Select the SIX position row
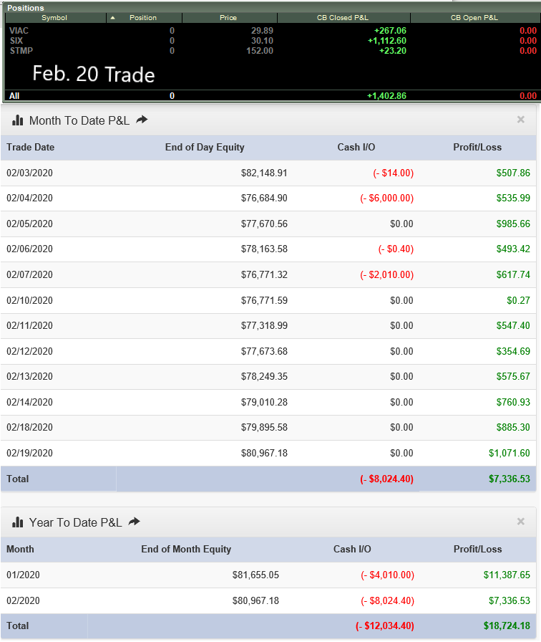This screenshot has width=541, height=642. (273, 41)
